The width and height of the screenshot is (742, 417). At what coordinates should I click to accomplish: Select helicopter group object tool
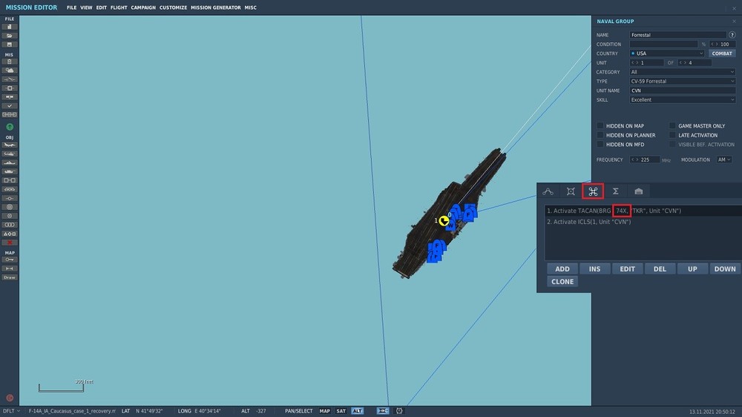[x=10, y=154]
